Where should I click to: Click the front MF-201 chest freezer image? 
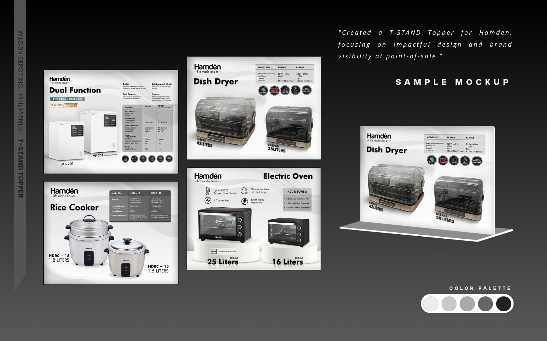[x=66, y=142]
